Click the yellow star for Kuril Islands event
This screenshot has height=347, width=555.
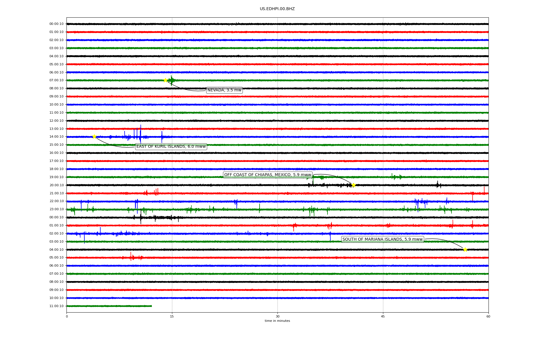point(94,136)
